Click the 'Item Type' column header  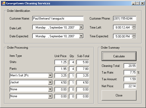[x=16, y=56]
